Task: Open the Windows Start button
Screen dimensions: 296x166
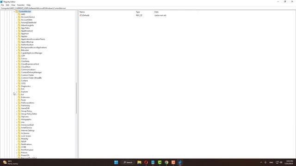Action: (x=116, y=162)
